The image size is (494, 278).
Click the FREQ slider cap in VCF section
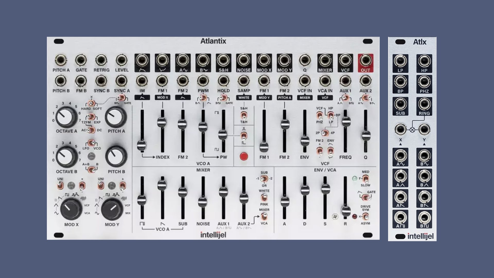tap(346, 121)
